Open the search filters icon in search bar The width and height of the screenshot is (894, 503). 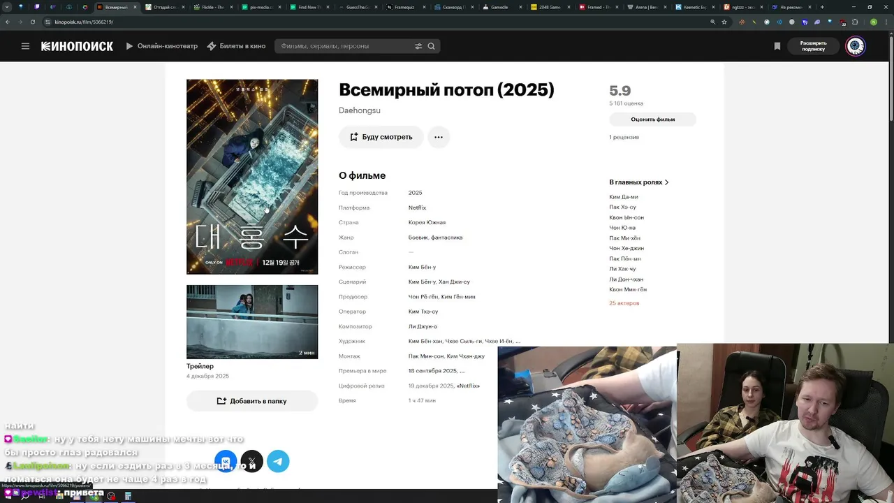pos(418,46)
